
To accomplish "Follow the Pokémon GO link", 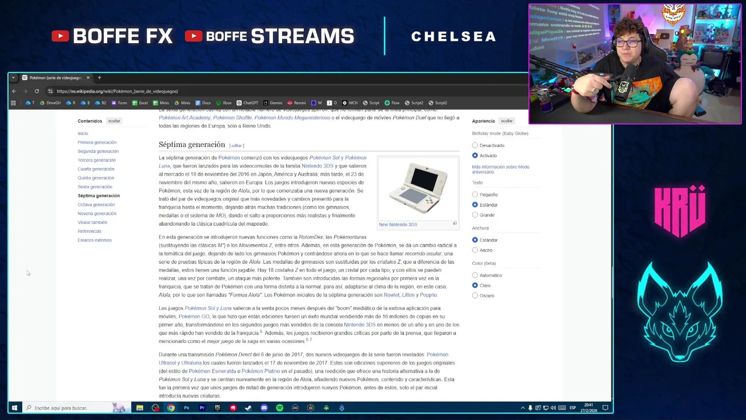I will pos(193,316).
